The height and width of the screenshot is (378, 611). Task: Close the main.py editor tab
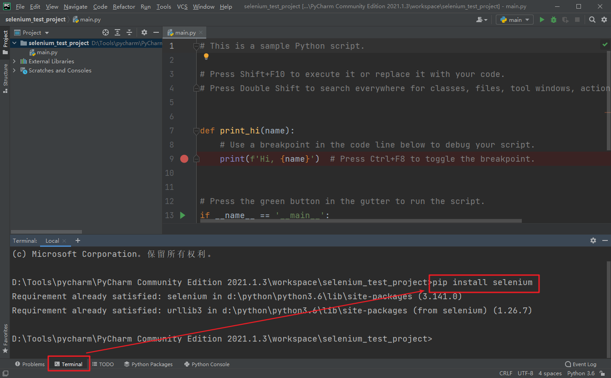point(201,33)
